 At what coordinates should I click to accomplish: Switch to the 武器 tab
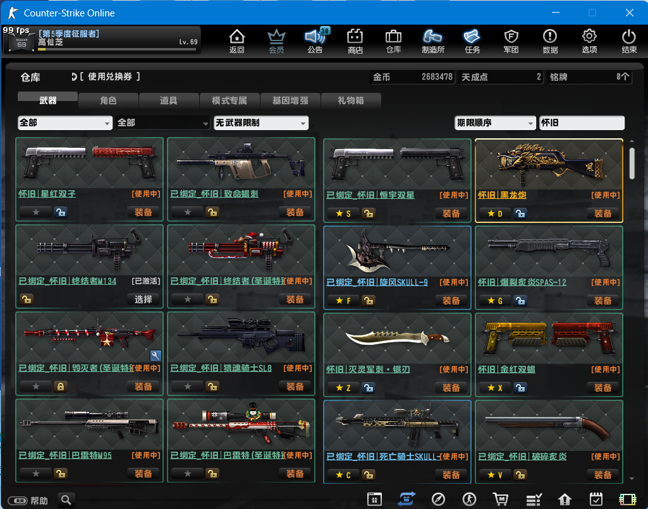click(47, 100)
